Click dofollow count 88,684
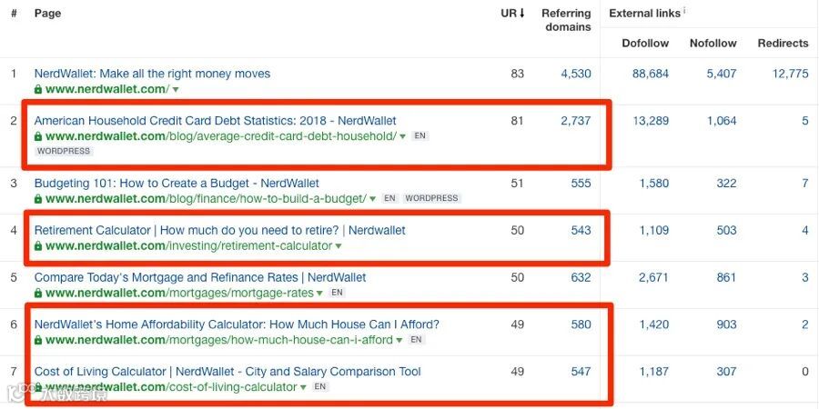Viewport: 819px width, 409px height. (x=651, y=74)
